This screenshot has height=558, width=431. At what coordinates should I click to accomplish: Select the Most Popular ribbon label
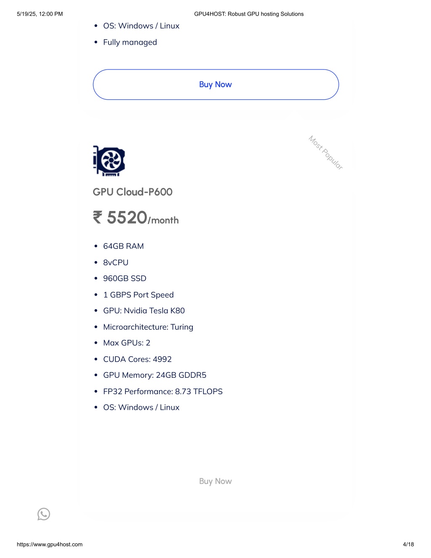point(326,152)
